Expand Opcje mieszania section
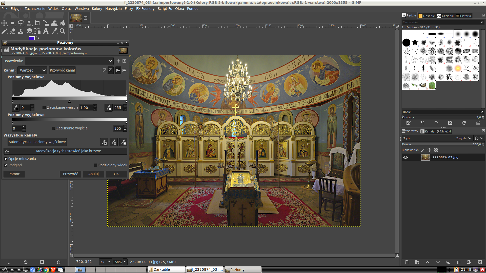486x273 pixels. pyautogui.click(x=6, y=159)
